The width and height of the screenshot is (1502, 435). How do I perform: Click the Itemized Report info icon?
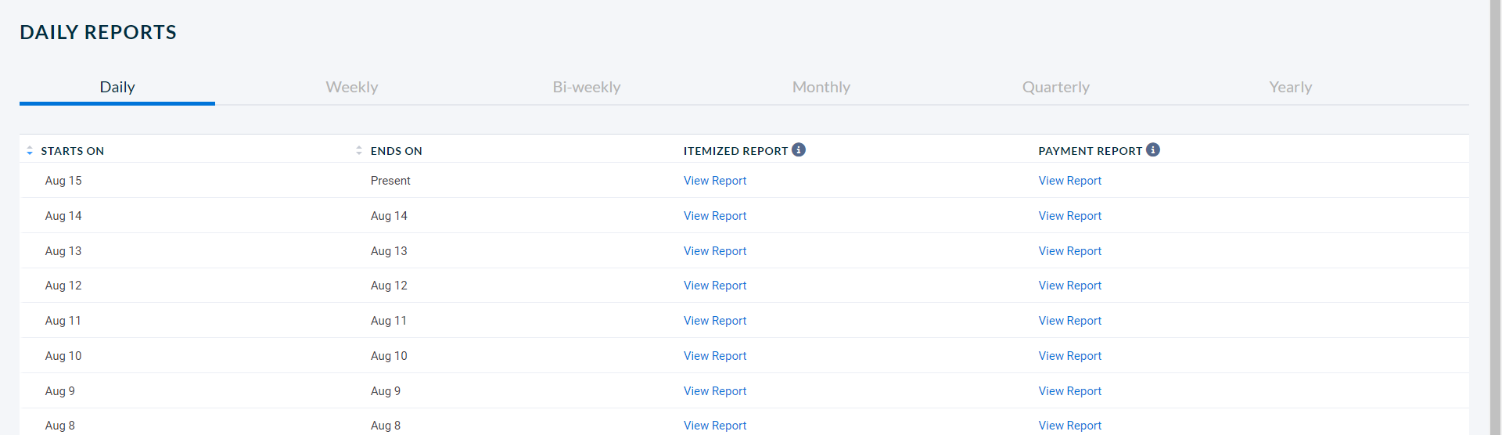[x=798, y=149]
